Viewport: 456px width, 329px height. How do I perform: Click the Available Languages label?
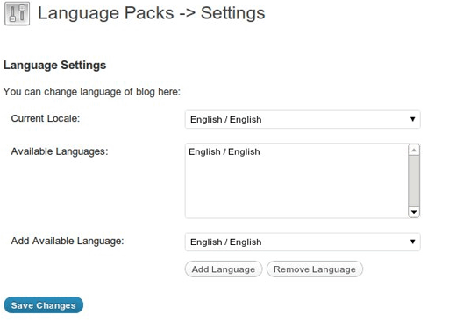click(x=60, y=151)
